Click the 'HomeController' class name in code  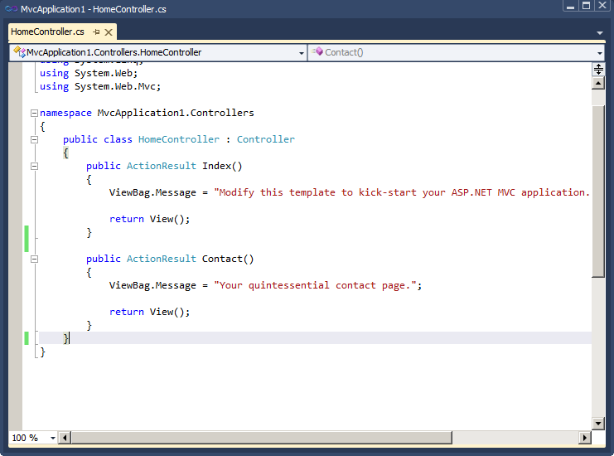(178, 139)
